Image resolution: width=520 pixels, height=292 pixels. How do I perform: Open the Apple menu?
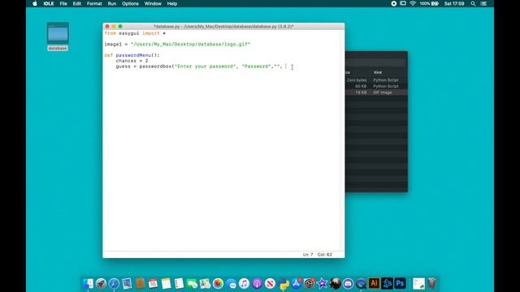coord(35,3)
